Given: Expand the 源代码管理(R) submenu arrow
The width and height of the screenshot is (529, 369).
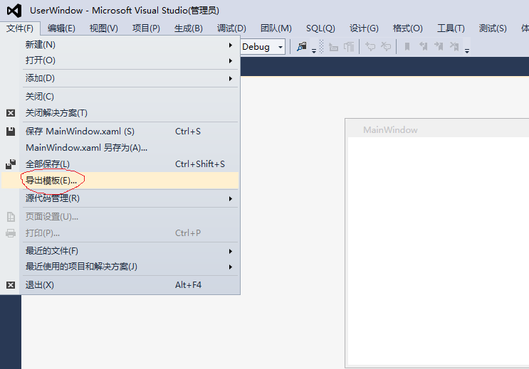Looking at the screenshot, I should tap(231, 199).
